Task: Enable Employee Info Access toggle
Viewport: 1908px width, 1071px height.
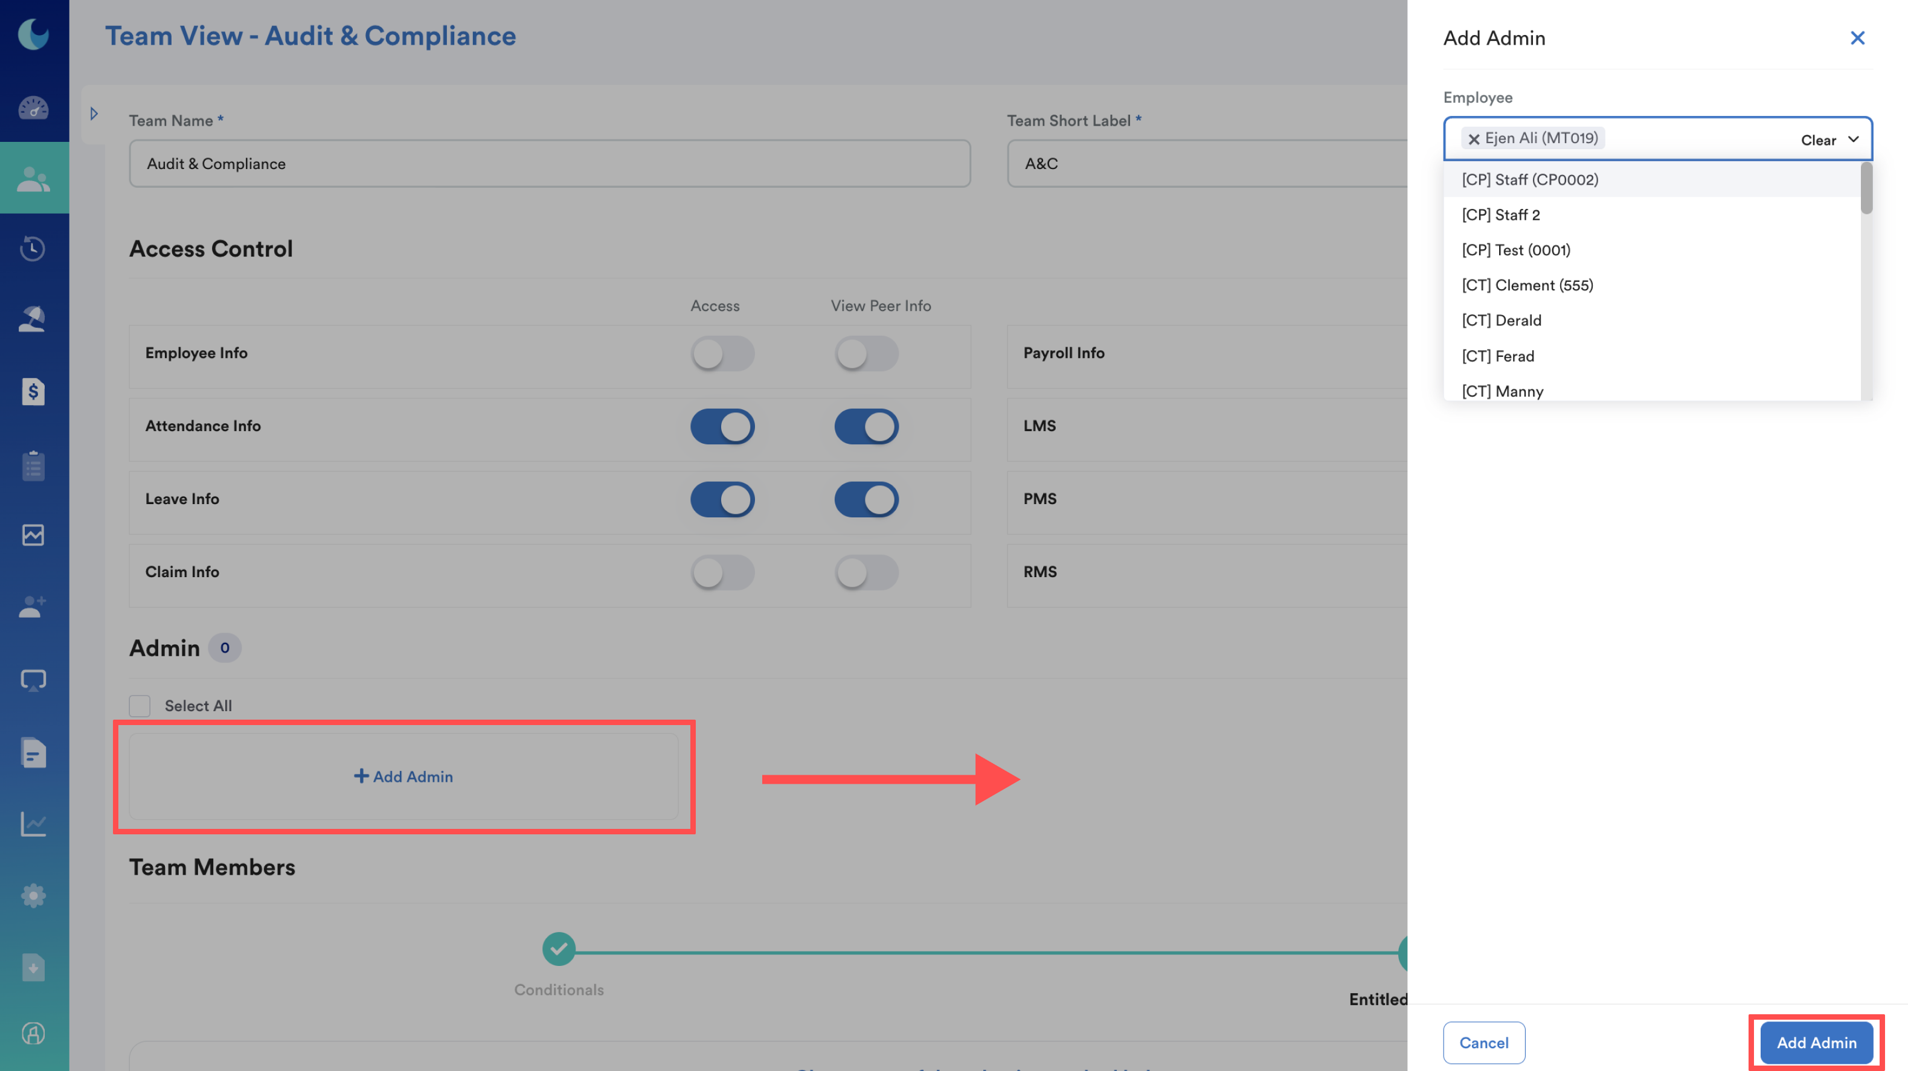Action: (722, 354)
